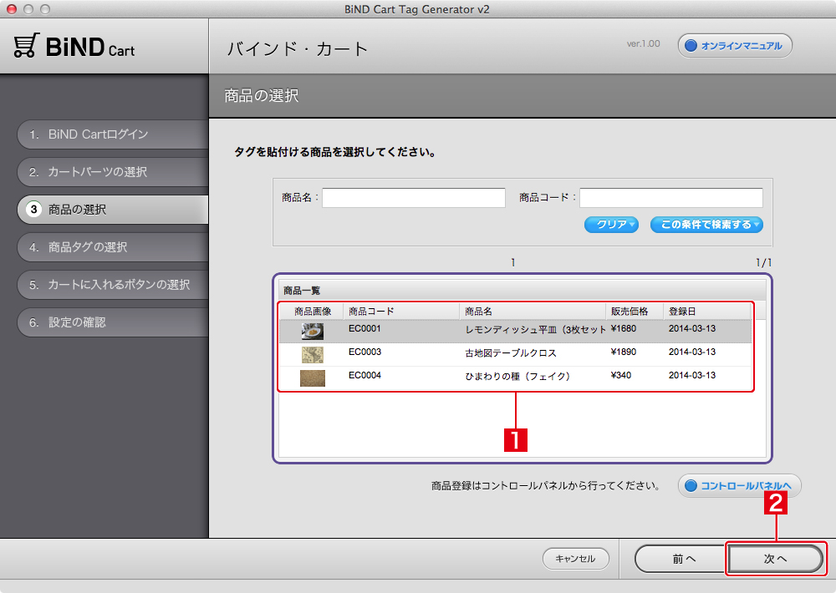The width and height of the screenshot is (836, 593).
Task: Click the blue dot icon on オンラインマニュアル
Action: (x=691, y=46)
